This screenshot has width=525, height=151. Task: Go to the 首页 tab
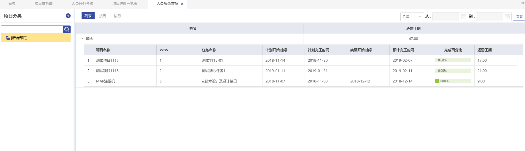click(12, 4)
